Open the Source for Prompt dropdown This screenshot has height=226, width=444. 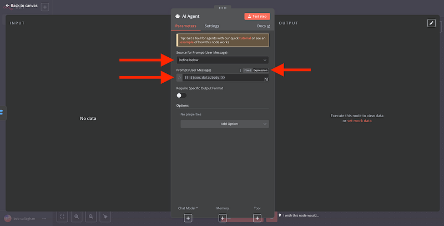(222, 59)
